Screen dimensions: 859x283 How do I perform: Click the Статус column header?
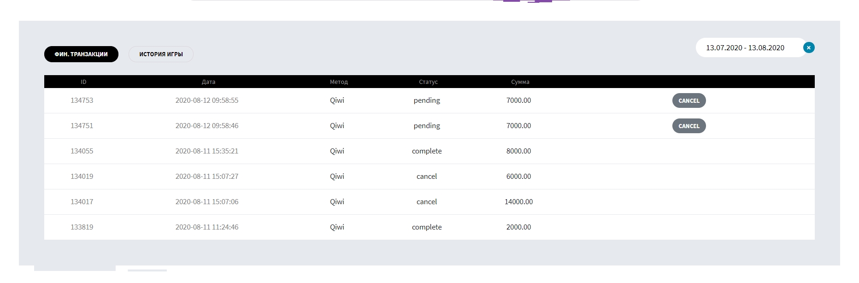(428, 82)
